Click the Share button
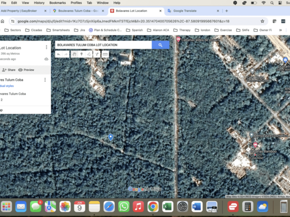The height and width of the screenshot is (217, 290). click(x=9, y=70)
